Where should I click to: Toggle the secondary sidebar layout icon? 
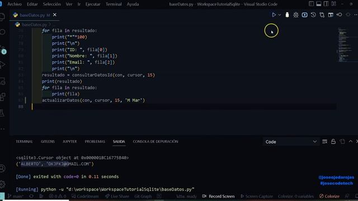pos(326,4)
